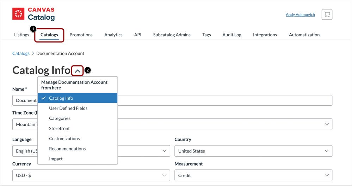Screen dimensions: 352x186
Task: Click the Andy Adamovich user link
Action: [x=300, y=14]
